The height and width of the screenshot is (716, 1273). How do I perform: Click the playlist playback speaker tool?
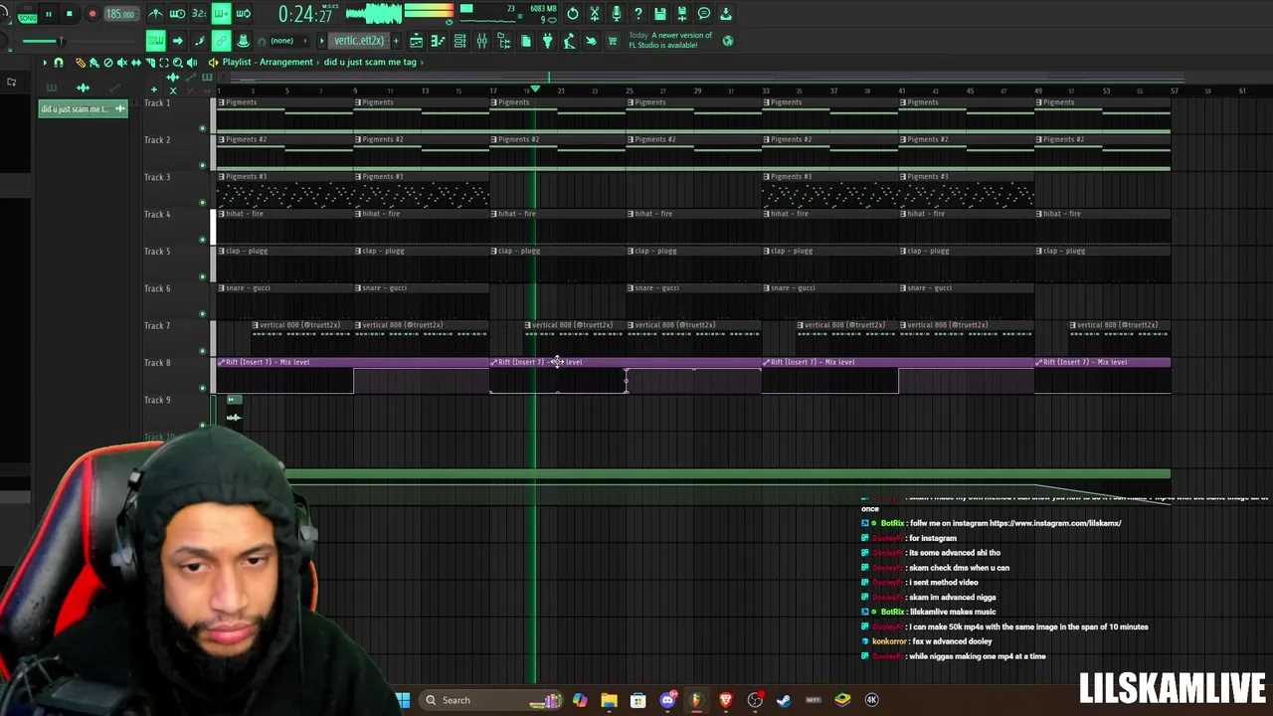pyautogui.click(x=192, y=63)
